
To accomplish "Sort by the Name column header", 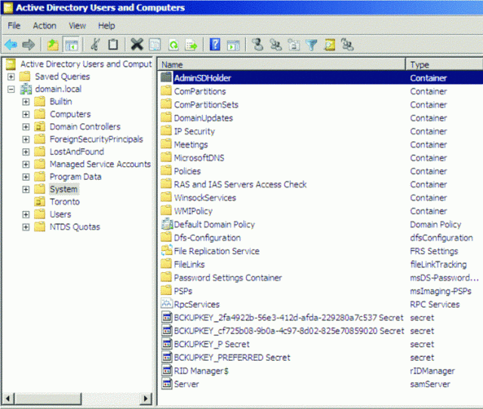I will click(x=281, y=65).
